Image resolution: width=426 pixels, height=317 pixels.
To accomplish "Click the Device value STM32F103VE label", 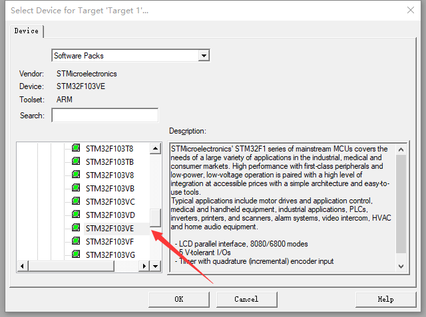I will 81,86.
